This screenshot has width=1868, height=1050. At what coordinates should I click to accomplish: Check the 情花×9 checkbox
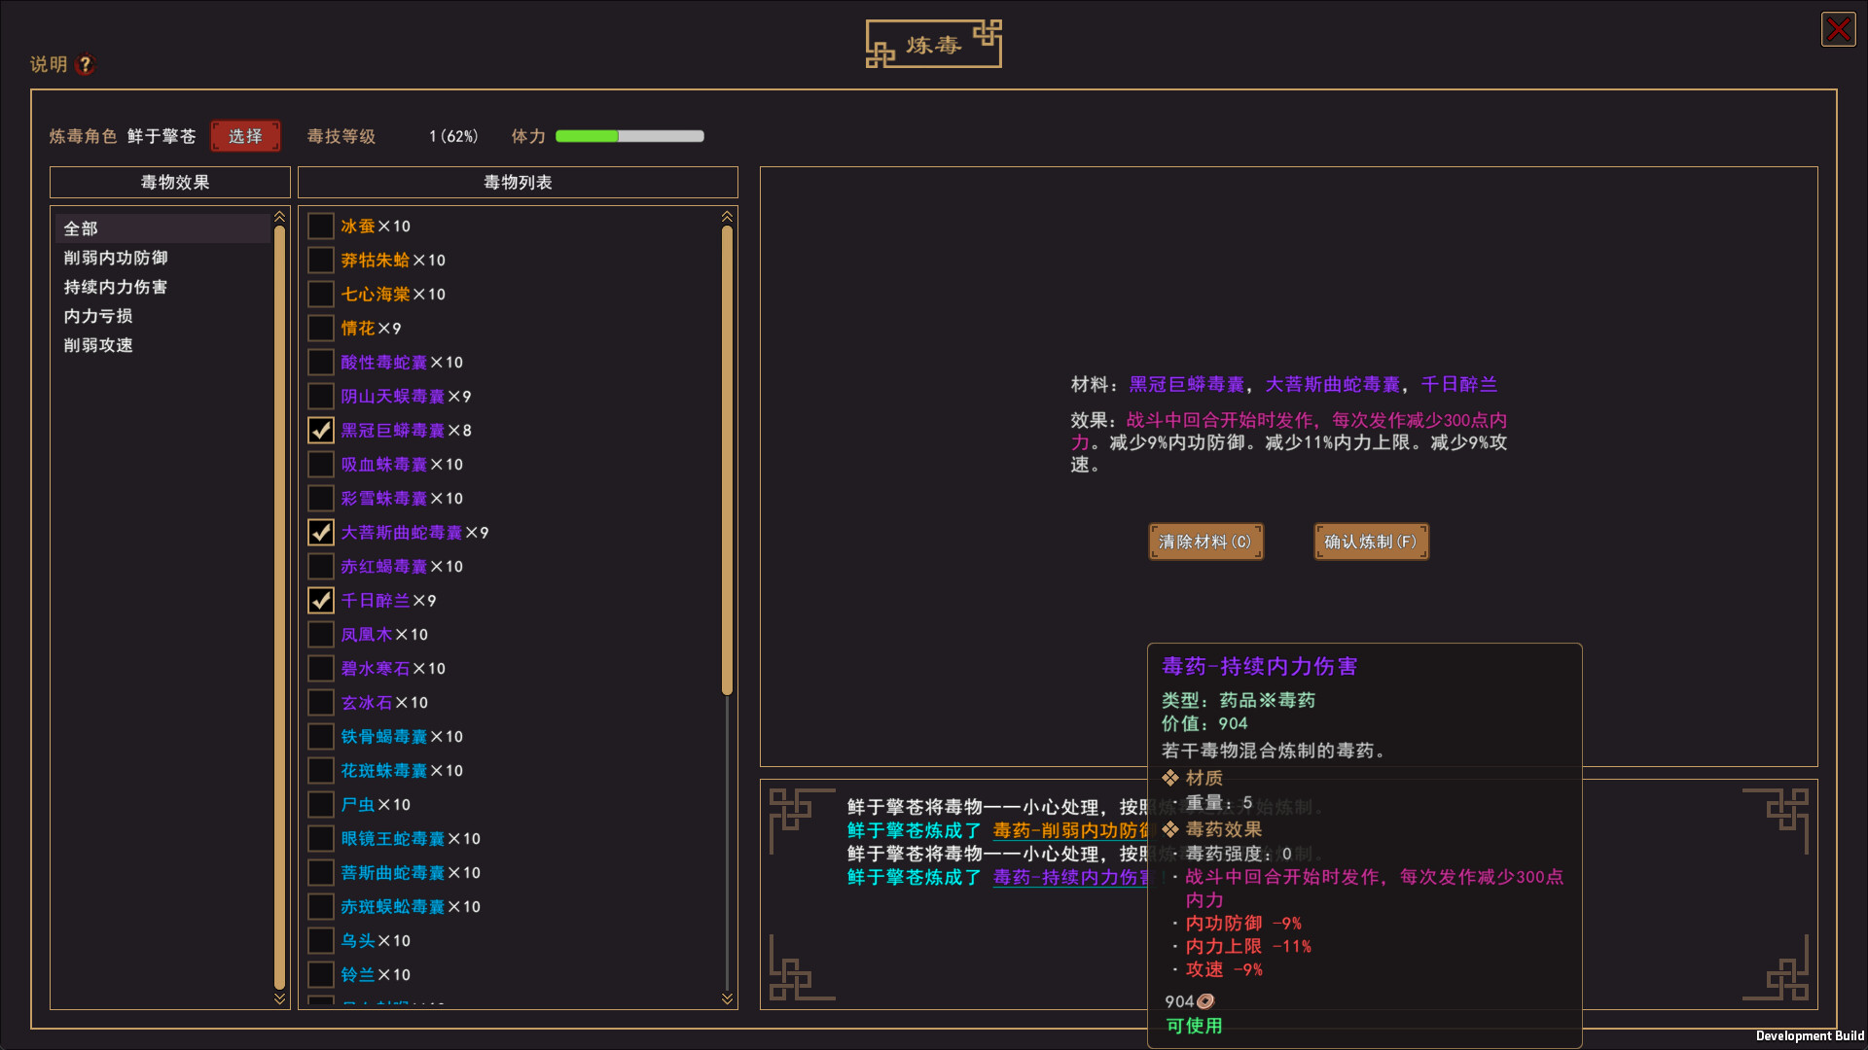click(x=321, y=328)
